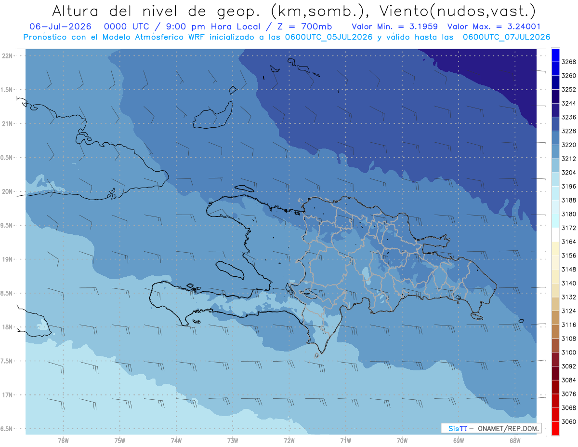This screenshot has width=578, height=447.
Task: Click the 3124 colorbar value
Action: tap(569, 311)
